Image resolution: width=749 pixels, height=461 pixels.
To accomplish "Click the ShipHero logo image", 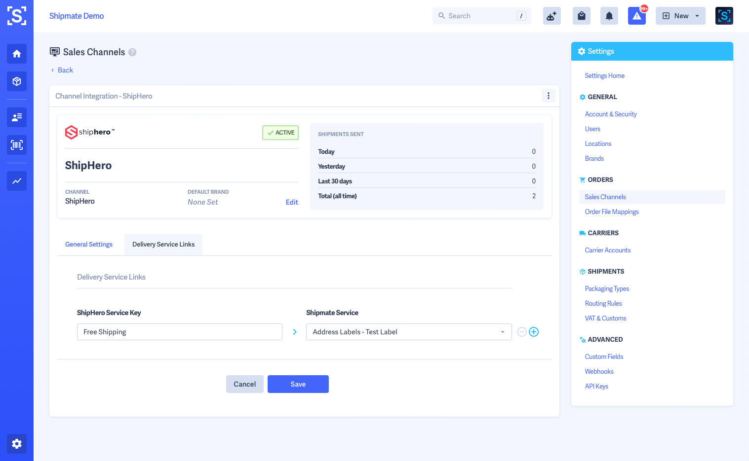I will 90,132.
